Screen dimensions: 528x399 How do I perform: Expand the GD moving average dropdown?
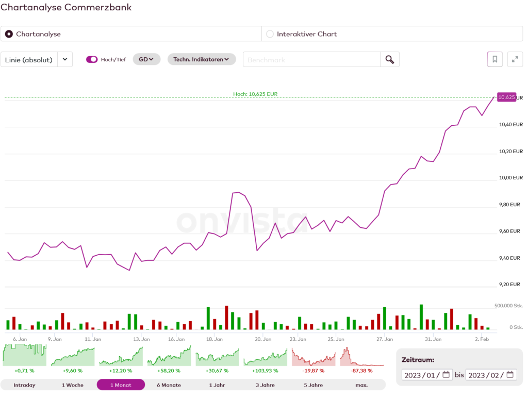(146, 59)
